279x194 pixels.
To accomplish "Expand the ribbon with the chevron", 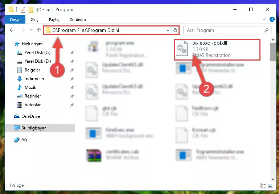I will pyautogui.click(x=264, y=19).
